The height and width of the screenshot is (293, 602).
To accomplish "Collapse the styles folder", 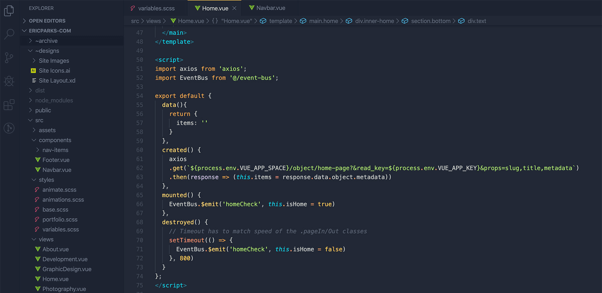I will click(x=34, y=180).
